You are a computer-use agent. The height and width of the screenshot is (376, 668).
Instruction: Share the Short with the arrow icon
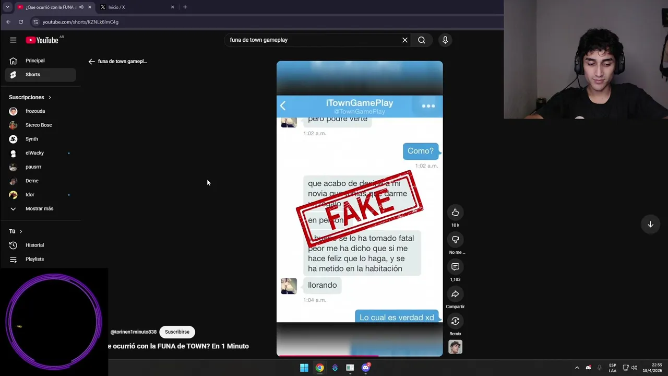pyautogui.click(x=455, y=294)
